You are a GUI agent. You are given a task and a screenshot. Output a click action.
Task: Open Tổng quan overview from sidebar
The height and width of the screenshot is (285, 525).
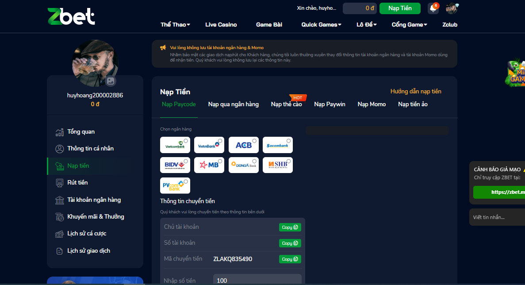[80, 132]
